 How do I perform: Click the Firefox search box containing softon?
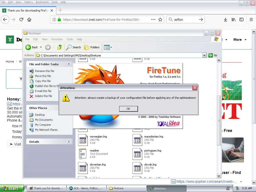pos(185,19)
